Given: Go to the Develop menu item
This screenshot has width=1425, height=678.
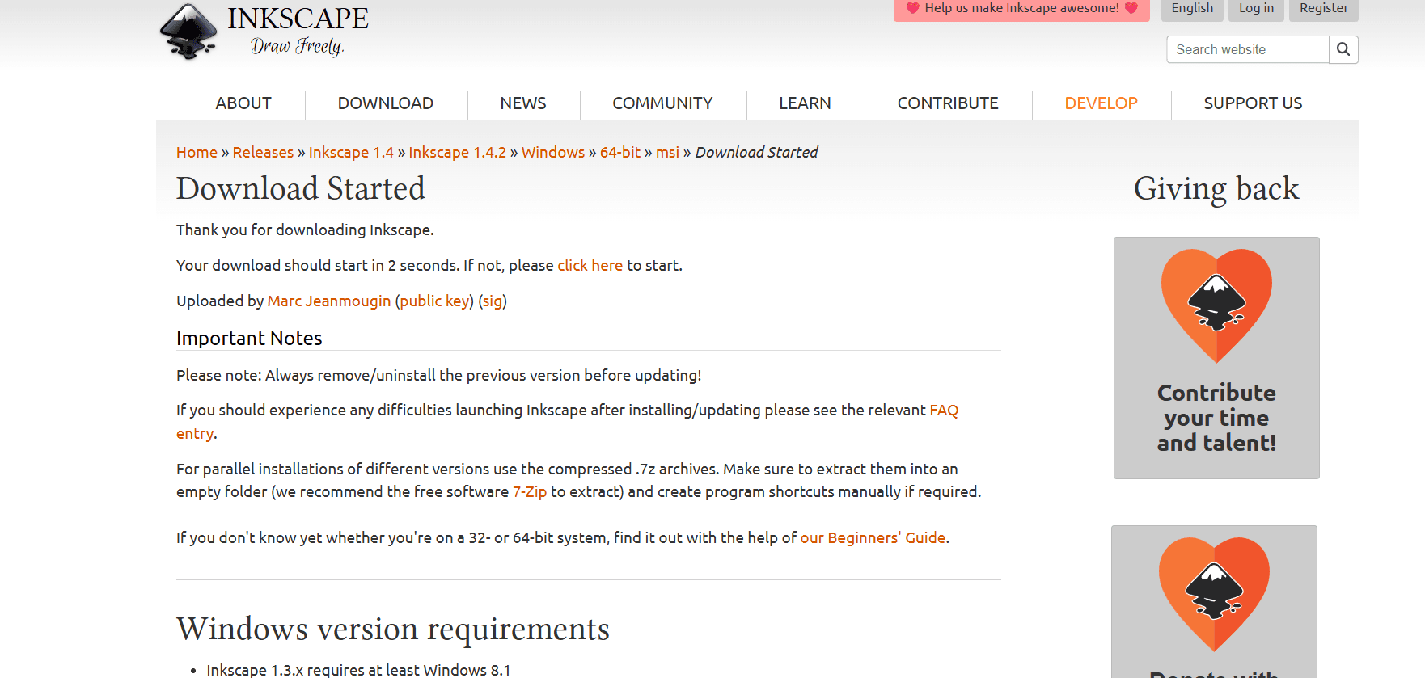Looking at the screenshot, I should pos(1100,103).
